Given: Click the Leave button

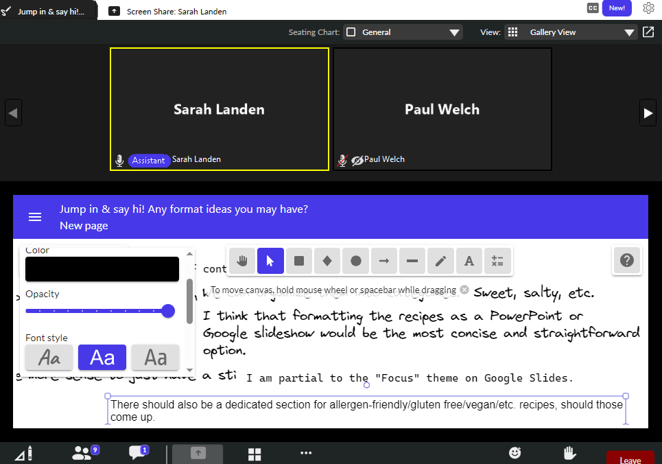Looking at the screenshot, I should pyautogui.click(x=630, y=458).
